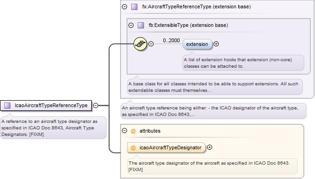Click the fx:AircraftTypeReferenceType header label
This screenshot has width=315, height=179.
tap(196, 6)
